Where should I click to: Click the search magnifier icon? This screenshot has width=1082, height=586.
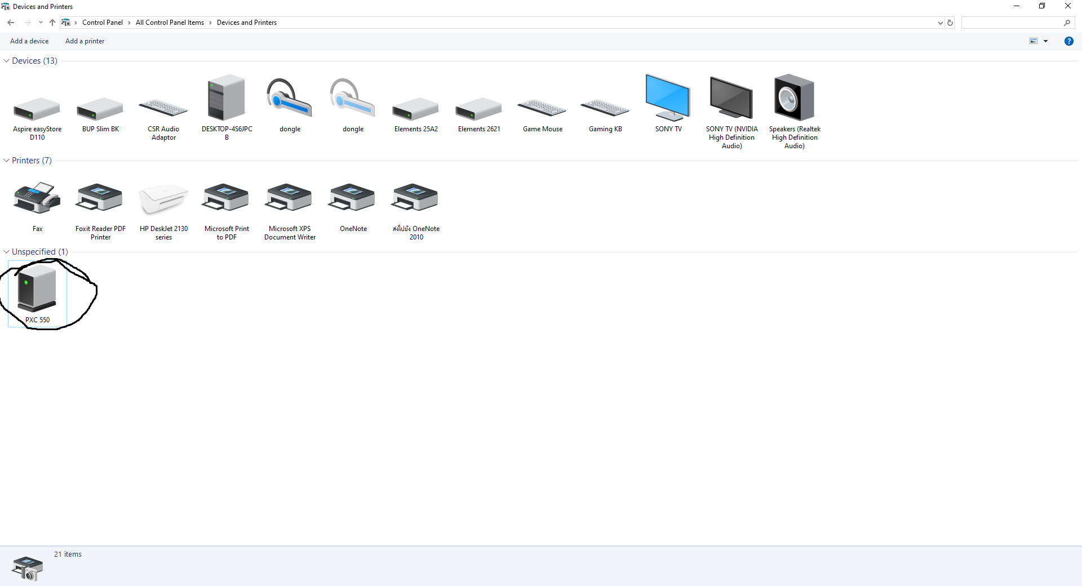point(1067,23)
